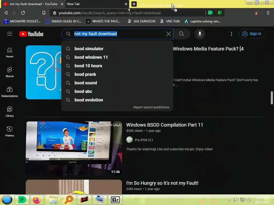Click the address bar URL

click(109, 13)
